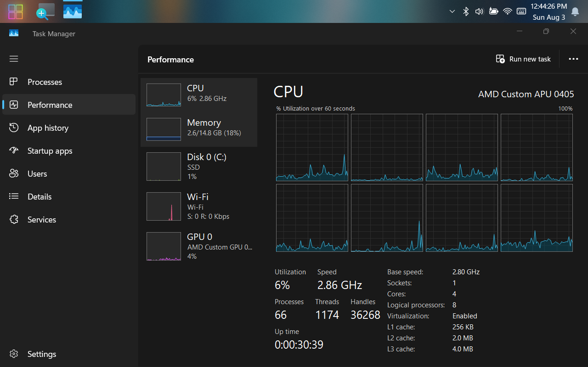Select Disk 0 (C:) resource

click(x=198, y=167)
